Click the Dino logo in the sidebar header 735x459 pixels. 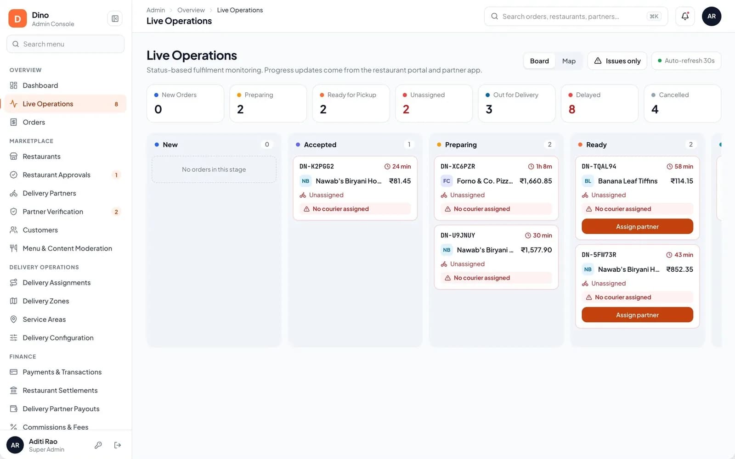[17, 19]
